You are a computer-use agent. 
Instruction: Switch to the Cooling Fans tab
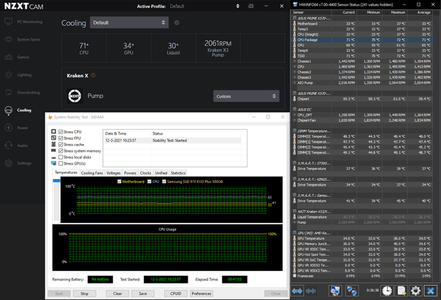[x=92, y=172]
